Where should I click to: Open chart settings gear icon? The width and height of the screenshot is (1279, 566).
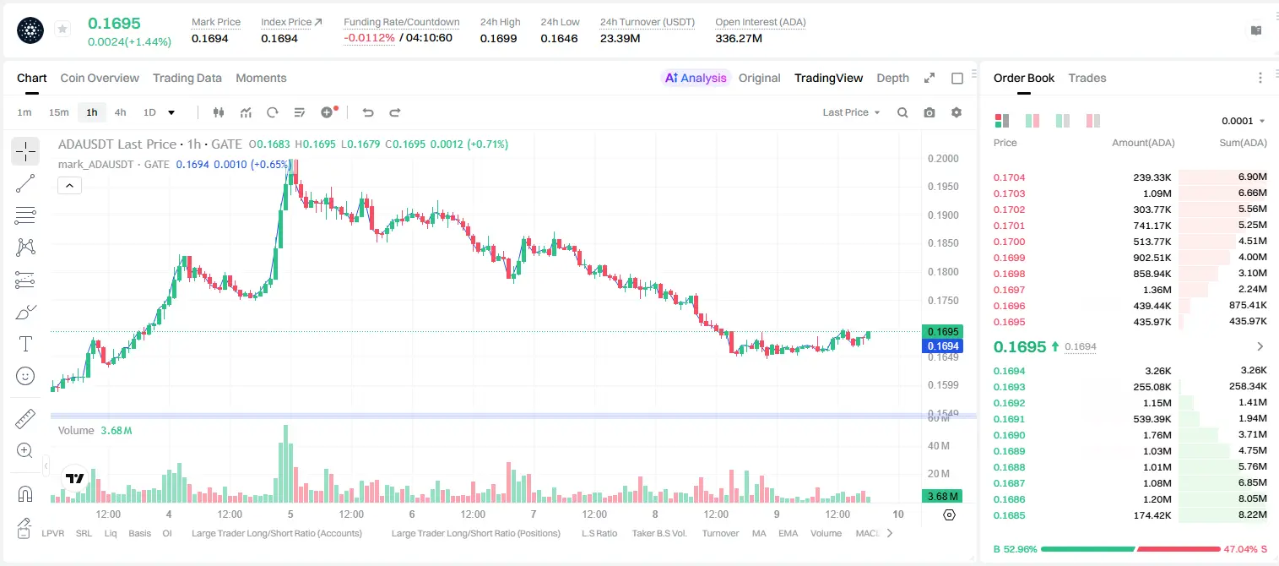click(x=957, y=112)
